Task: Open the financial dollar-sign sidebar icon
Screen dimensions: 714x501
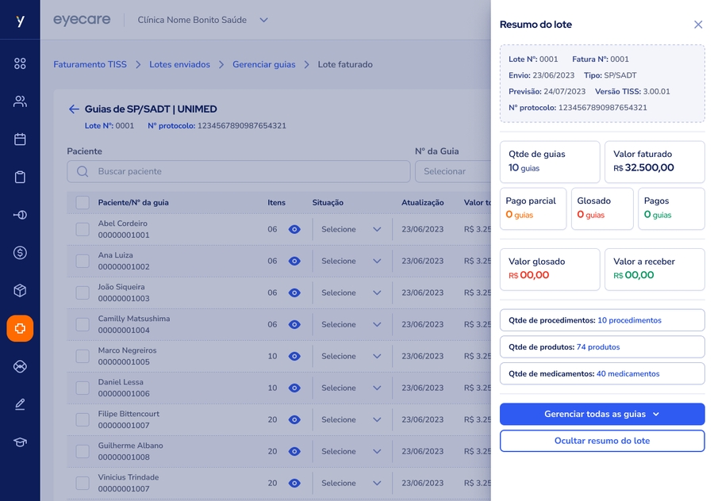Action: (x=20, y=253)
